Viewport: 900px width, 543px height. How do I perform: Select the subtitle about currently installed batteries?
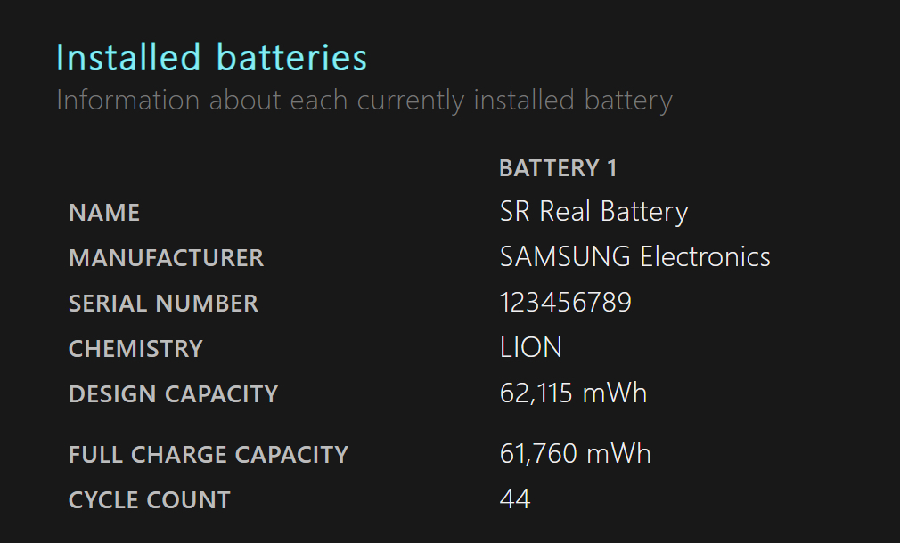[x=364, y=101]
